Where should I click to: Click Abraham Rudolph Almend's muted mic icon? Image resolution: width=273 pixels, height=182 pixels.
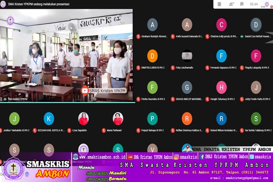[x=138, y=36]
